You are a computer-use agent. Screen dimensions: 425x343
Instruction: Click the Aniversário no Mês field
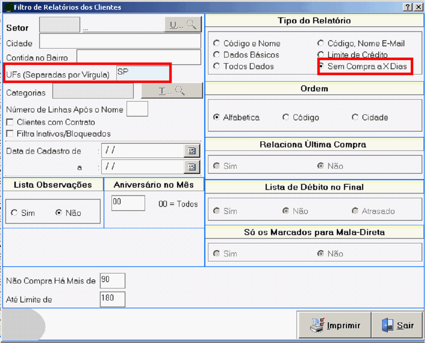pos(128,203)
